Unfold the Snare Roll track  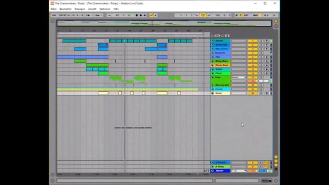(212, 45)
